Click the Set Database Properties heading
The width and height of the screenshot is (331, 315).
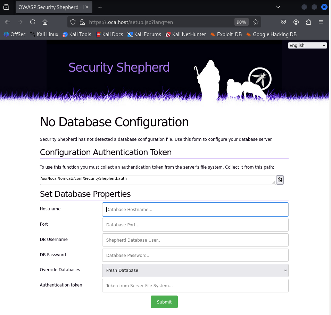85,194
